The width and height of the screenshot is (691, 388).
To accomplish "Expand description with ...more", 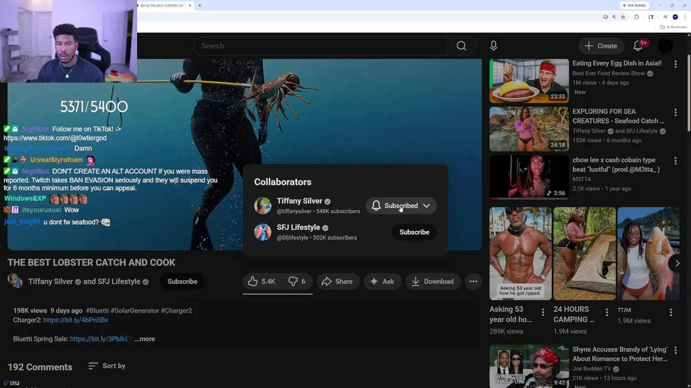I will [145, 339].
